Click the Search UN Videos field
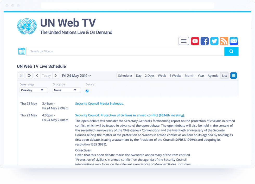255x184 pixels. 125,51
